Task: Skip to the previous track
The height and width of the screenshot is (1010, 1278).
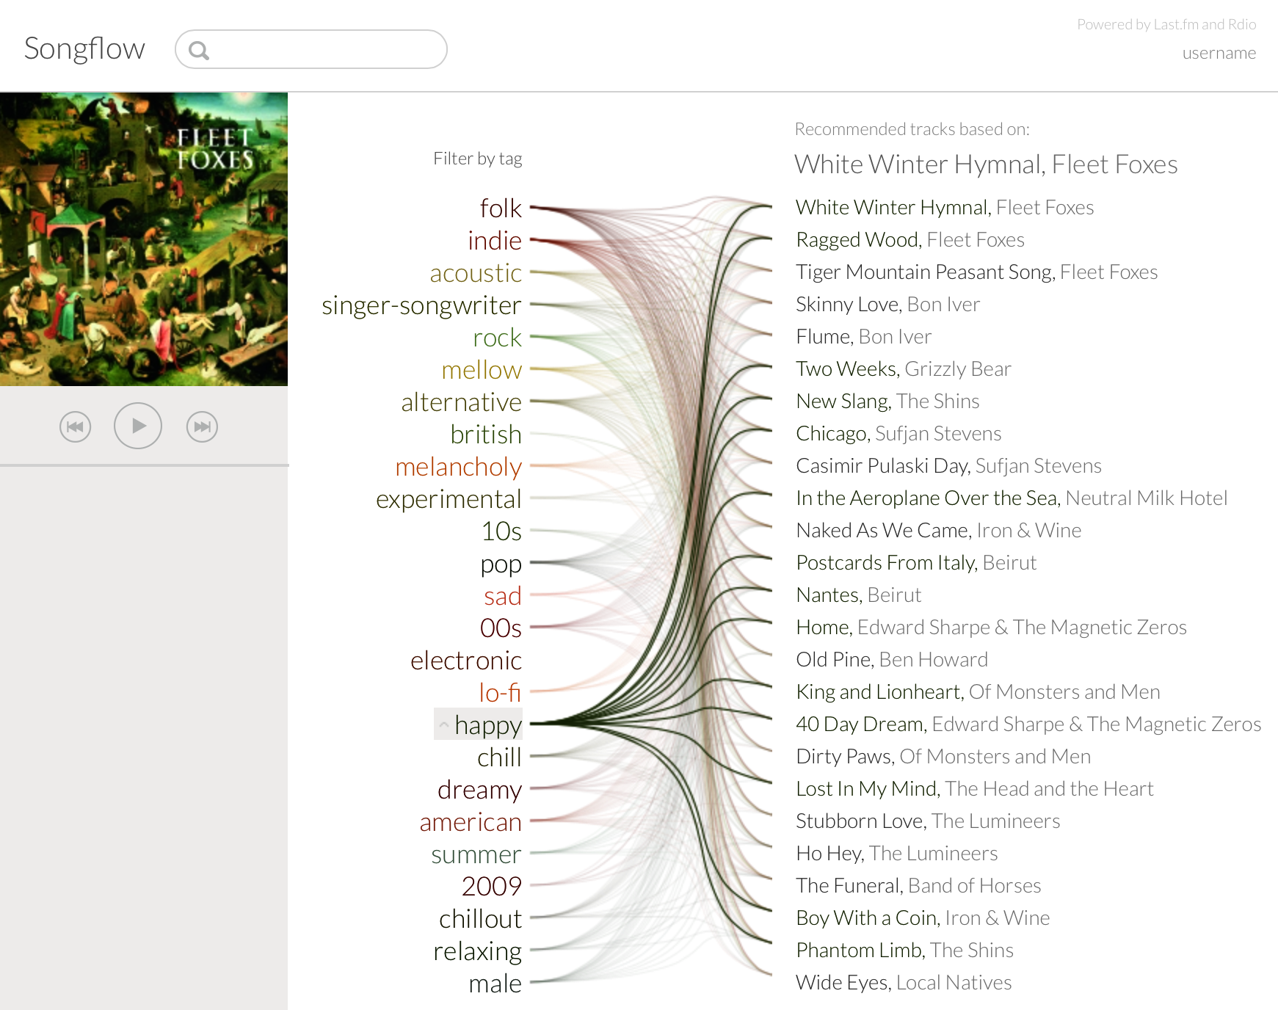Action: click(75, 426)
